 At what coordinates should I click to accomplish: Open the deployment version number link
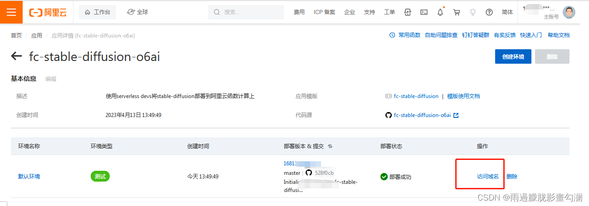tap(302, 164)
